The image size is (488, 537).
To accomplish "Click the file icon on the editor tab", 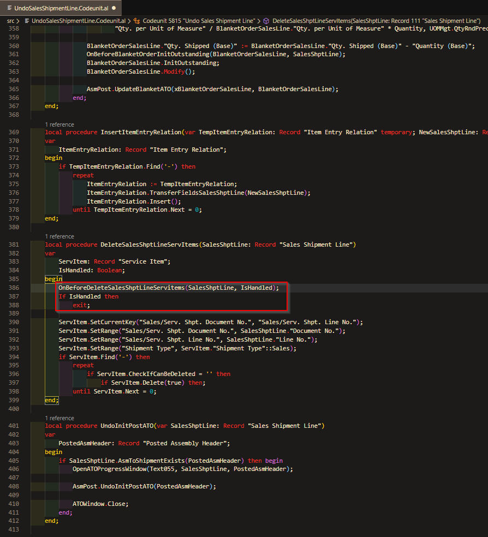I will (x=10, y=8).
